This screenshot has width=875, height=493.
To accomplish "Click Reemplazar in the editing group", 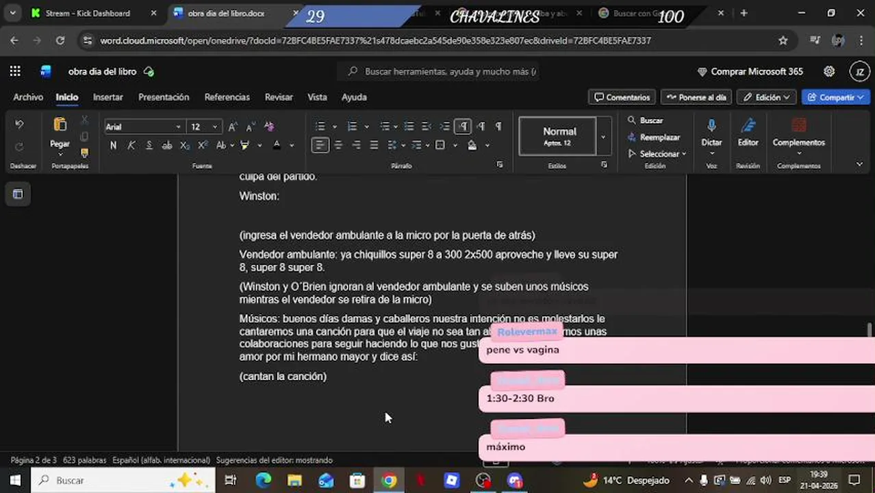I will (x=654, y=137).
